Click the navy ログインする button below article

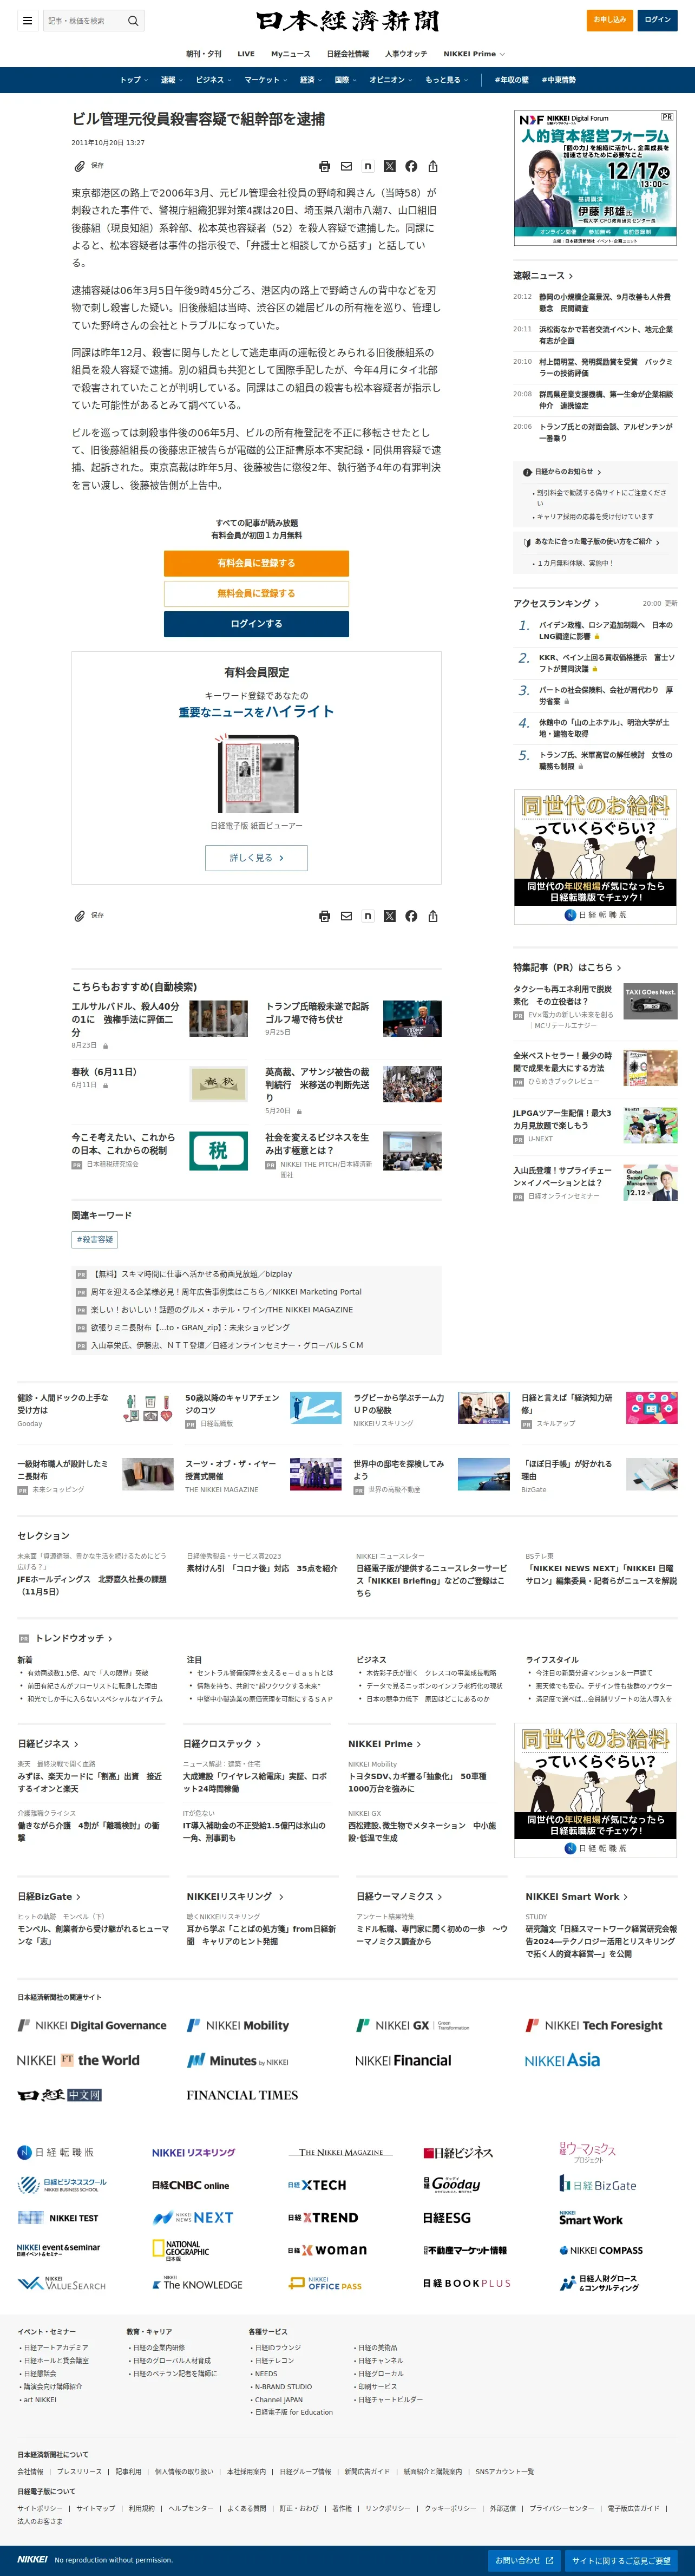257,623
